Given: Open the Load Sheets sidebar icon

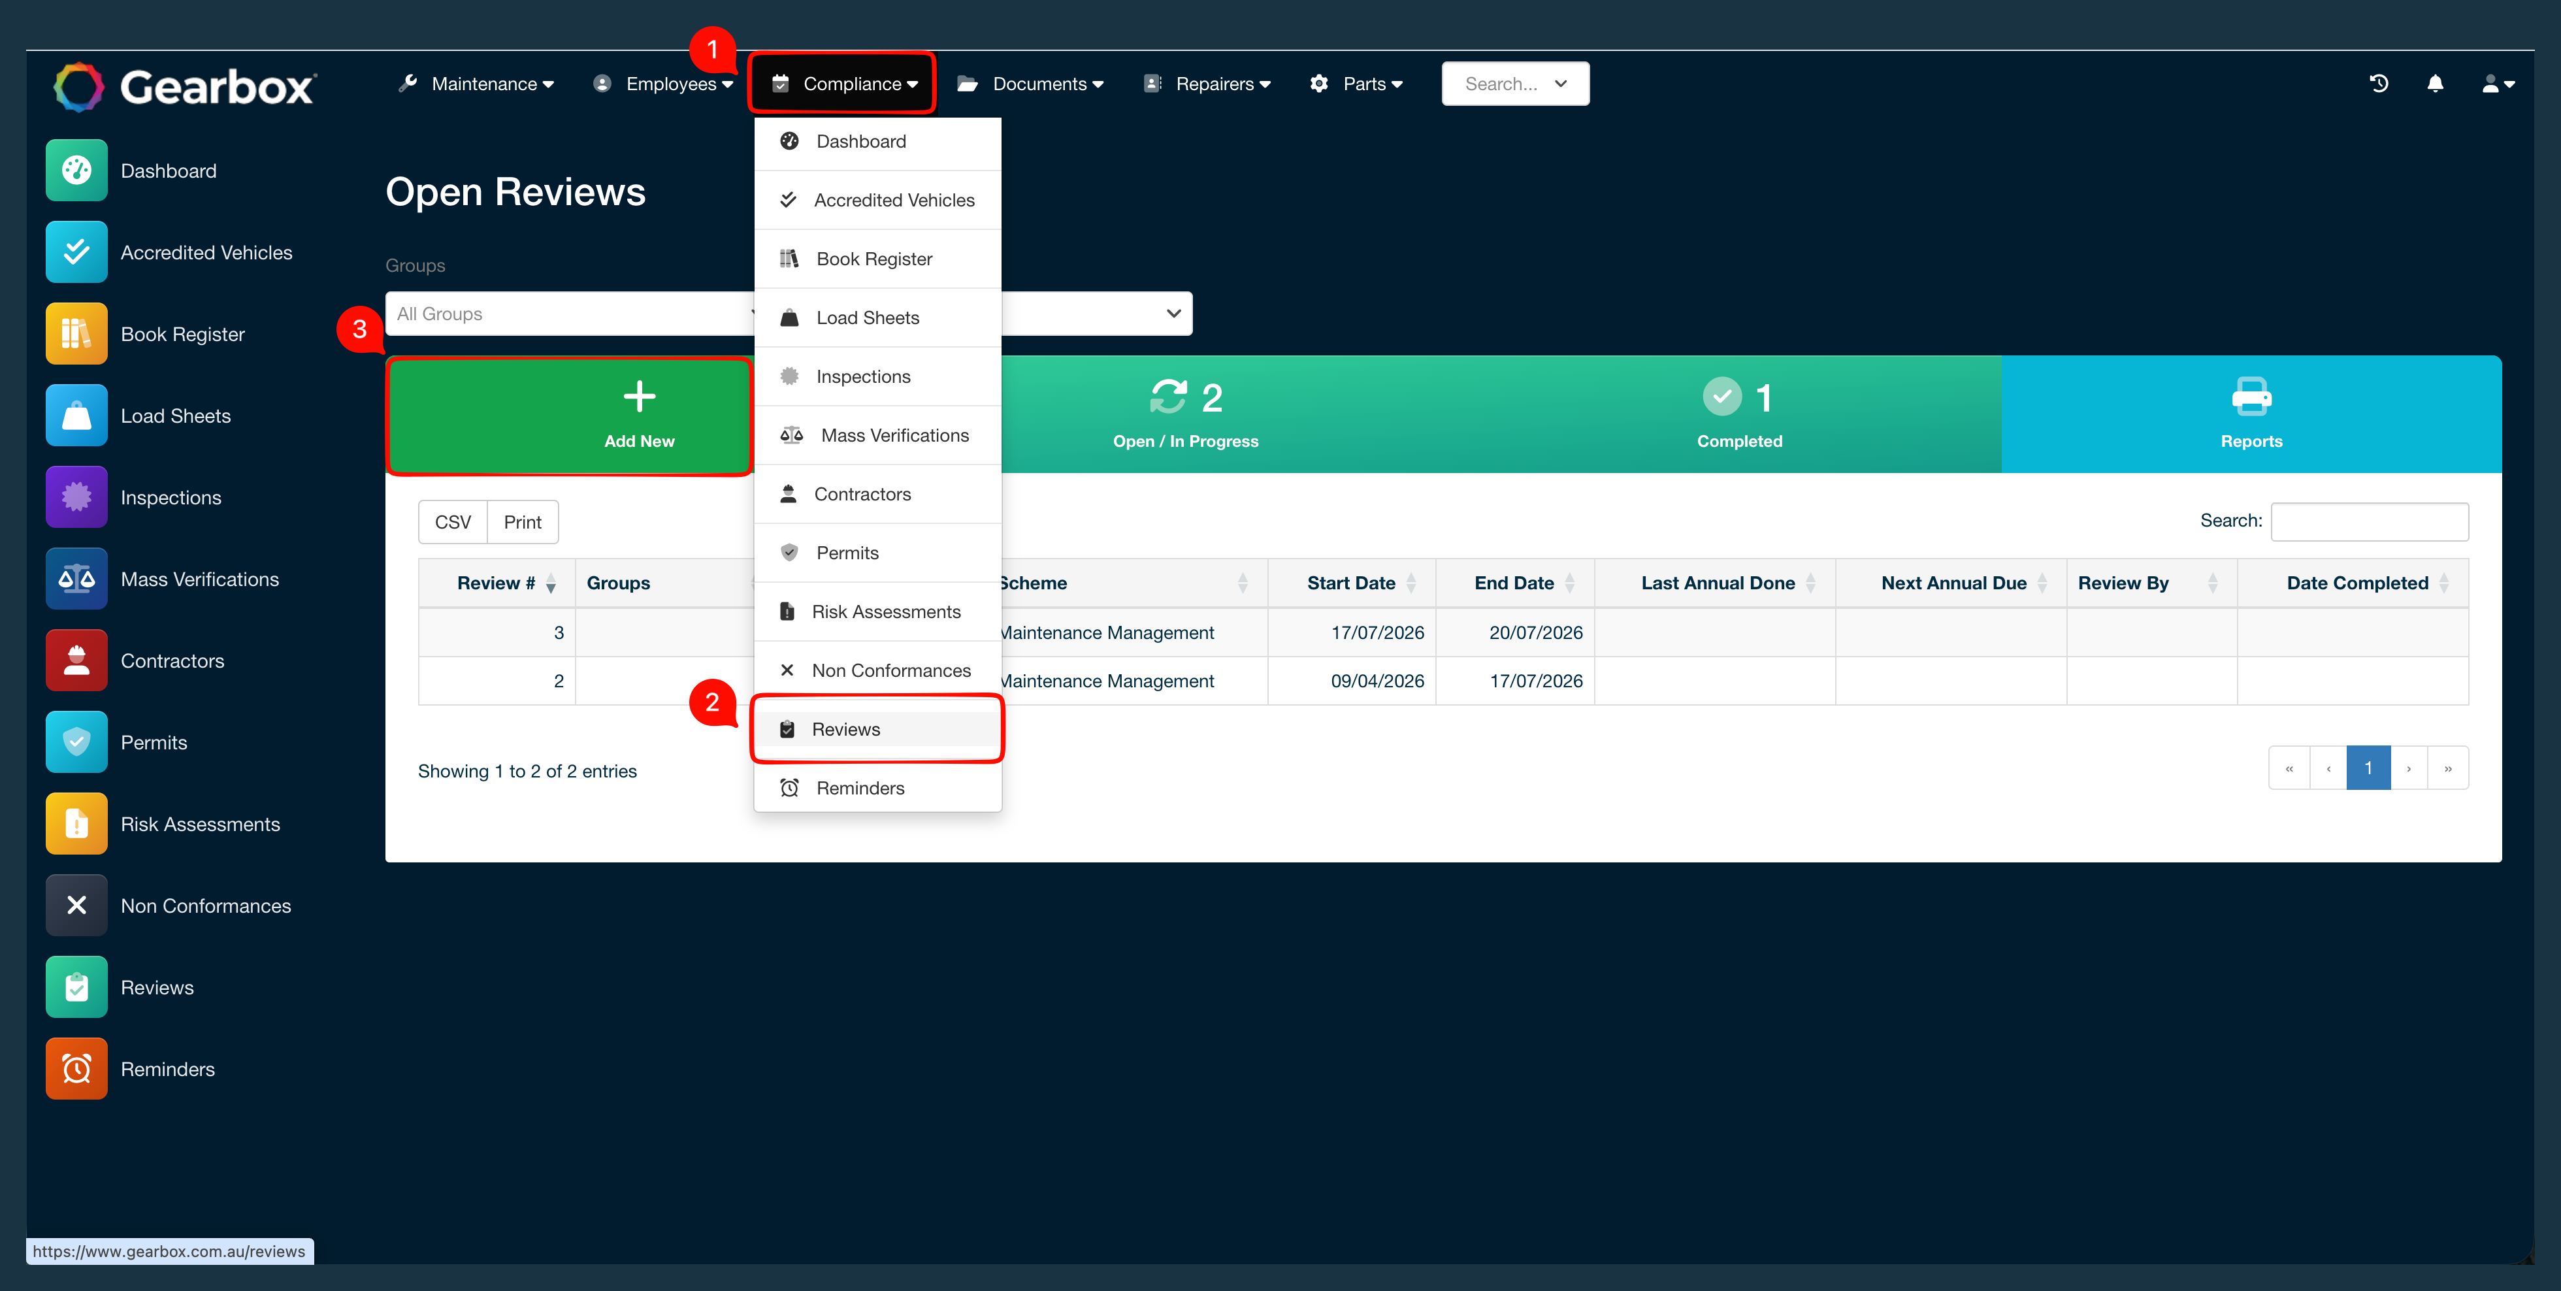Looking at the screenshot, I should coord(76,416).
